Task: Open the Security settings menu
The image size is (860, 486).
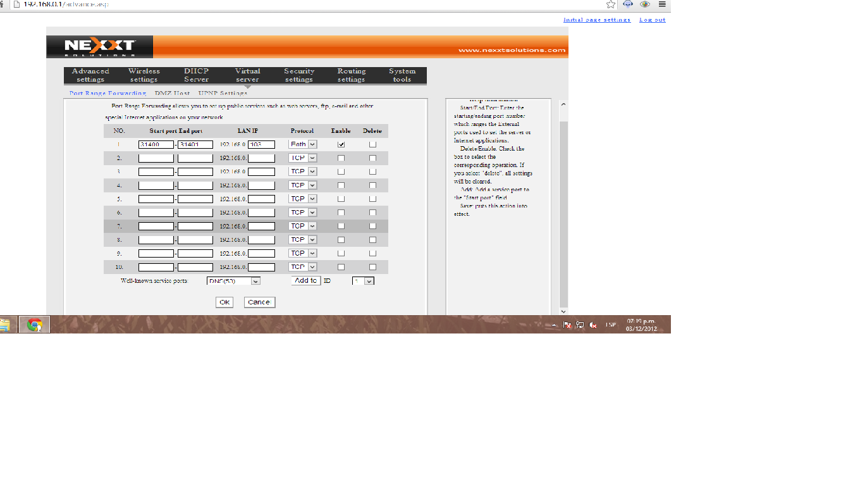Action: (299, 75)
